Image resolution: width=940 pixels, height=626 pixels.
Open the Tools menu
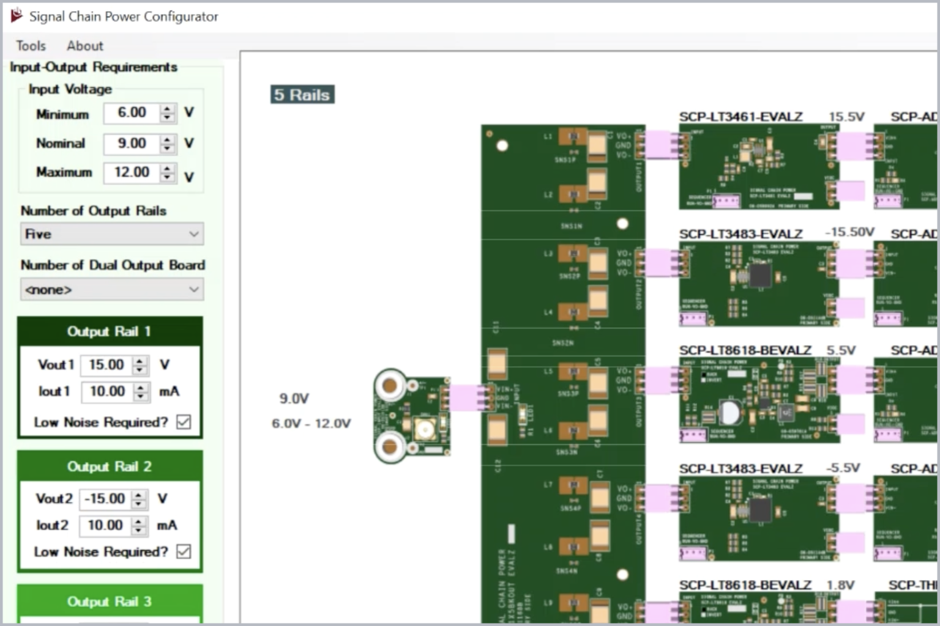tap(30, 45)
